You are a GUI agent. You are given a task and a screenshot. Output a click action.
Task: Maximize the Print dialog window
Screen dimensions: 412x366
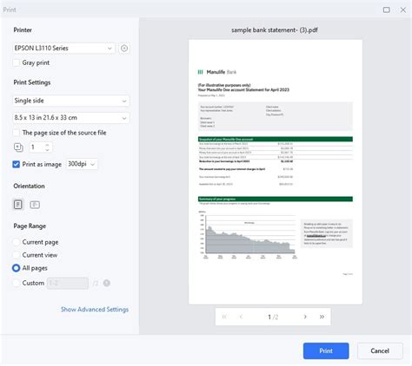tap(387, 10)
